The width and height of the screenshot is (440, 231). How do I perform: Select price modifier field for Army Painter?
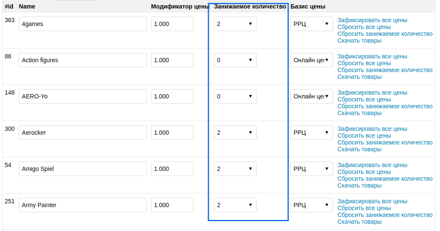pyautogui.click(x=172, y=205)
